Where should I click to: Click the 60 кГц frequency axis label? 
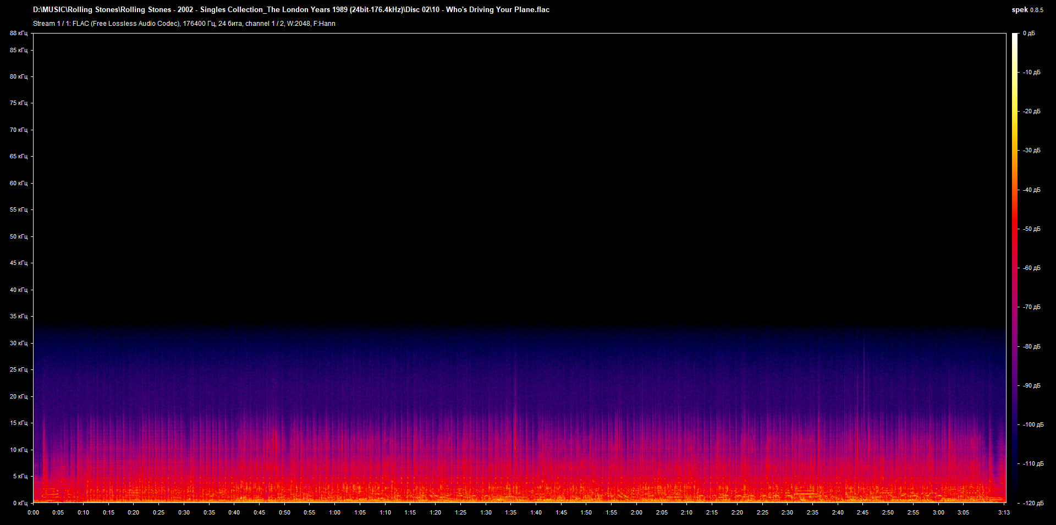[x=19, y=183]
